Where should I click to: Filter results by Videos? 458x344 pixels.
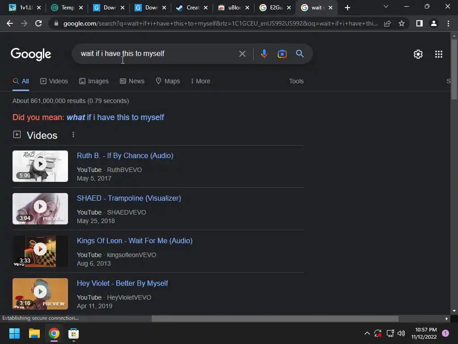click(x=54, y=81)
